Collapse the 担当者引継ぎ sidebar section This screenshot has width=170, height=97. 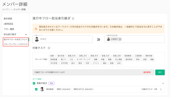[x=26, y=35]
